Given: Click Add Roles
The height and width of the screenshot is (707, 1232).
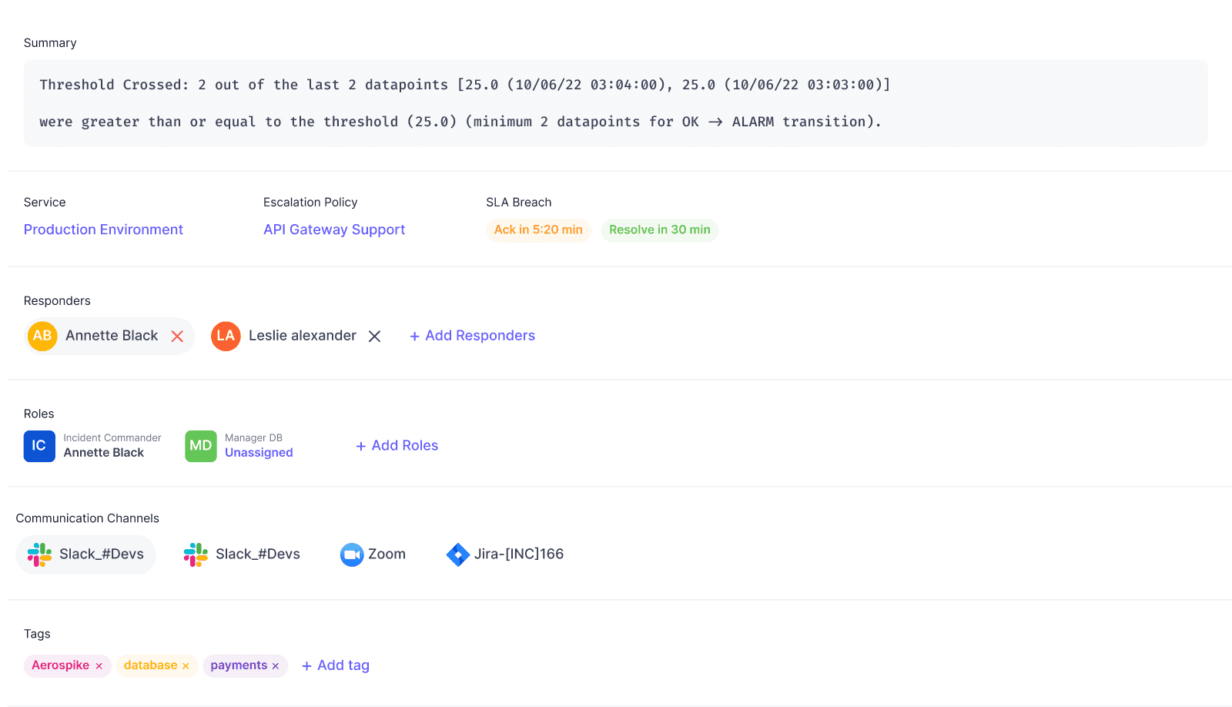Looking at the screenshot, I should point(397,445).
